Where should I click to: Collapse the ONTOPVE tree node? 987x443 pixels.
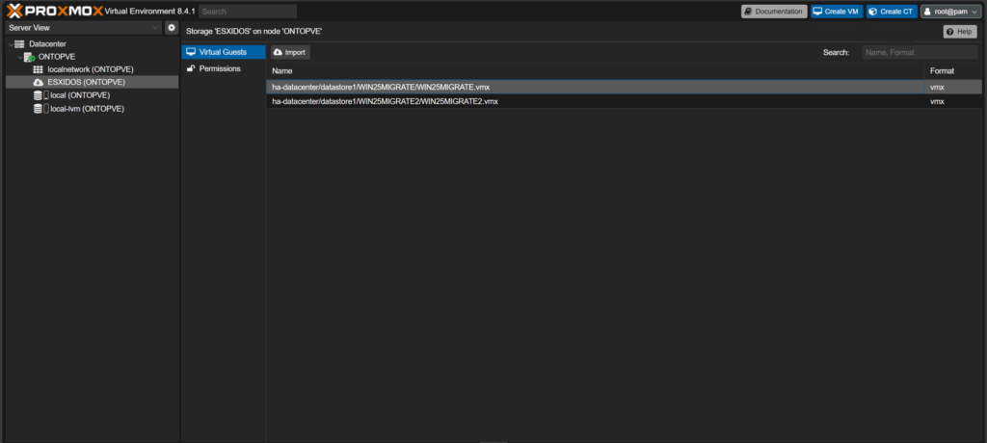19,57
